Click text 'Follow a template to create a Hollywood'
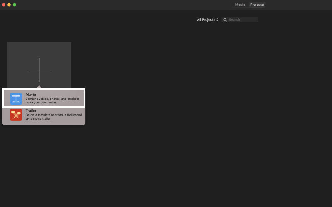Viewport: 332px width, 207px height. coord(54,115)
